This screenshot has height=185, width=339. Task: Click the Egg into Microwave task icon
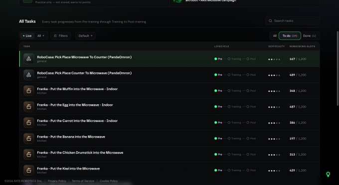tap(29, 106)
